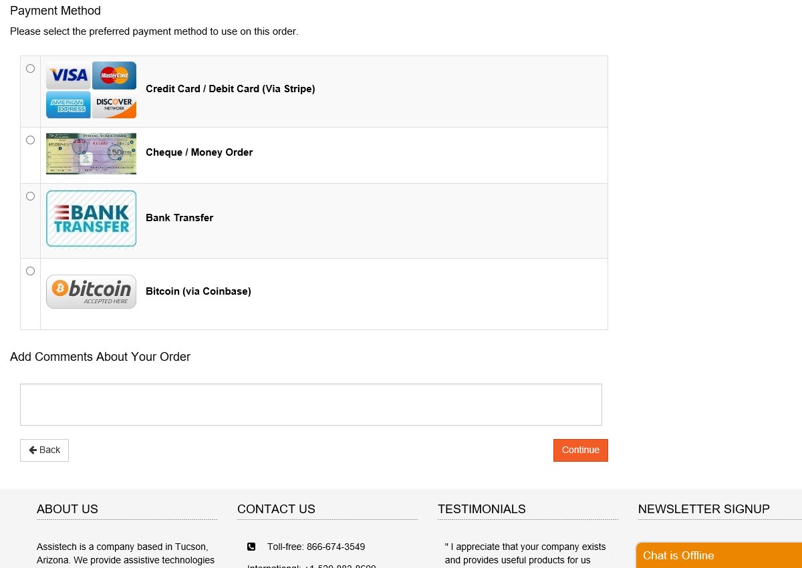Click the Bitcoin accepted here logo
The image size is (802, 568).
pyautogui.click(x=91, y=292)
